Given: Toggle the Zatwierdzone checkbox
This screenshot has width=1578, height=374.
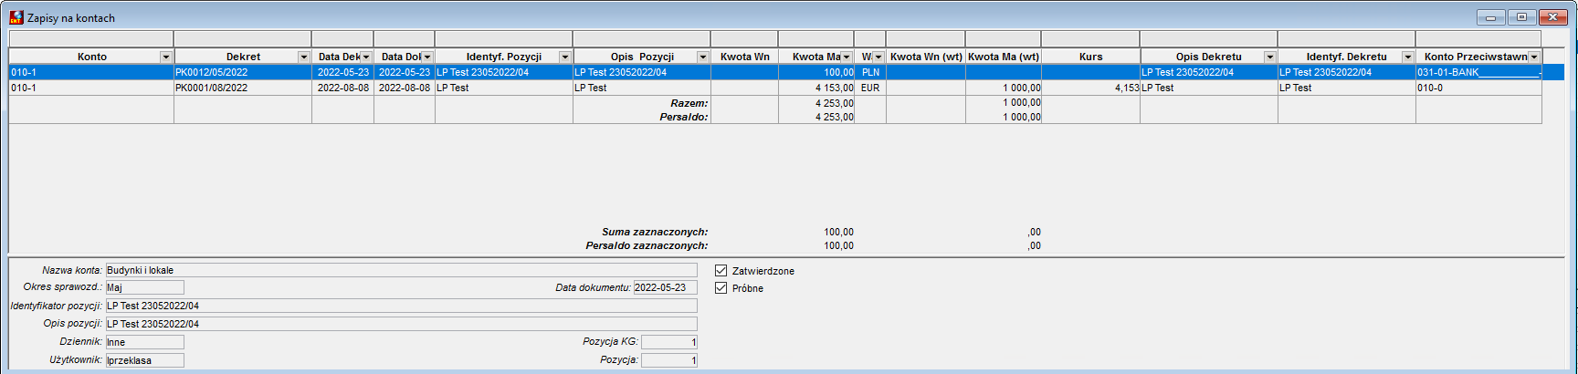Looking at the screenshot, I should click(x=721, y=271).
